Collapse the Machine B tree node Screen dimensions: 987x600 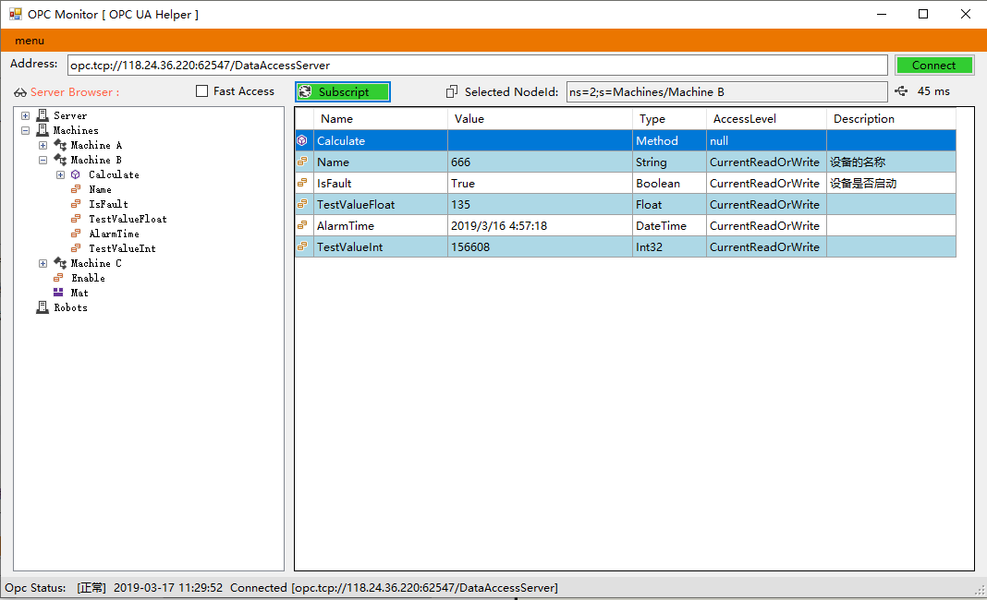(43, 160)
